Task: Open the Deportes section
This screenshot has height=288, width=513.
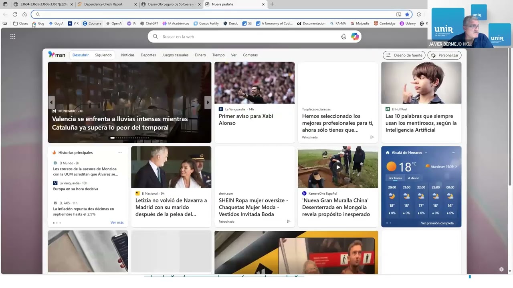Action: (148, 55)
